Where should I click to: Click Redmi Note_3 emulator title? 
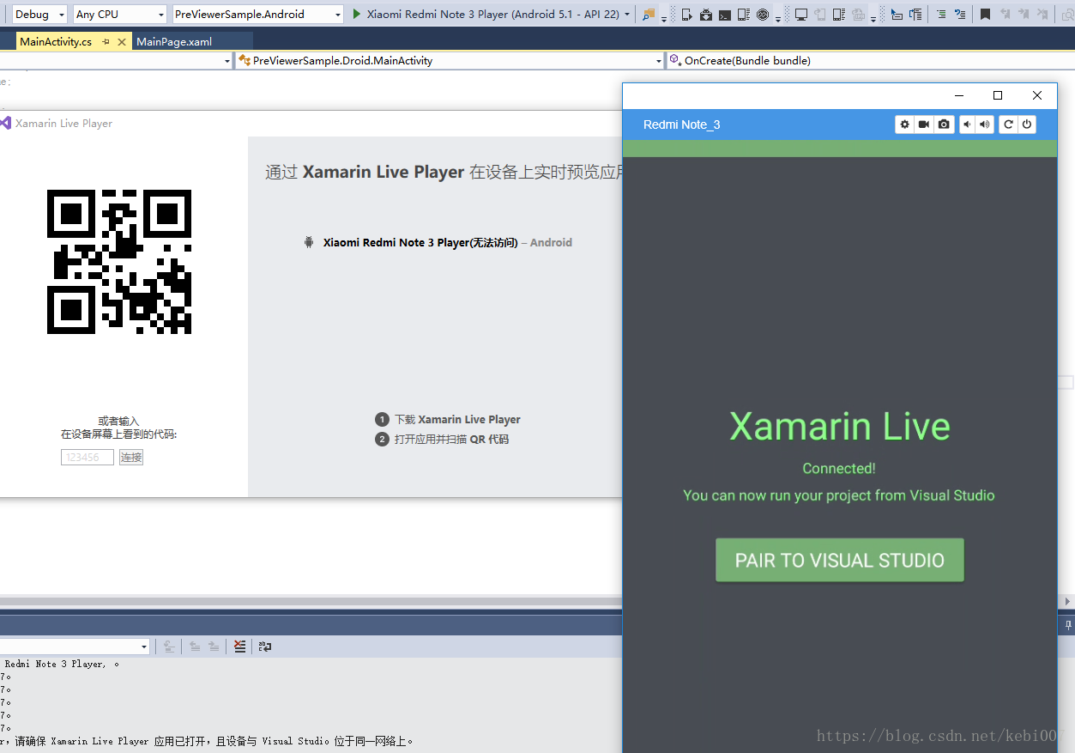click(x=682, y=124)
